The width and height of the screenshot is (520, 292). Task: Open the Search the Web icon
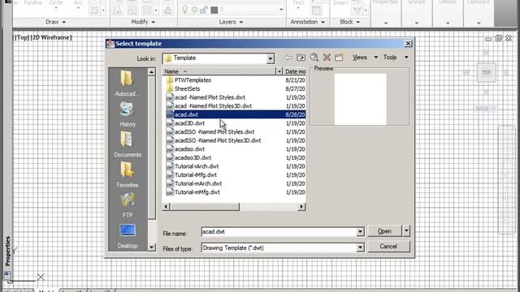pos(314,58)
